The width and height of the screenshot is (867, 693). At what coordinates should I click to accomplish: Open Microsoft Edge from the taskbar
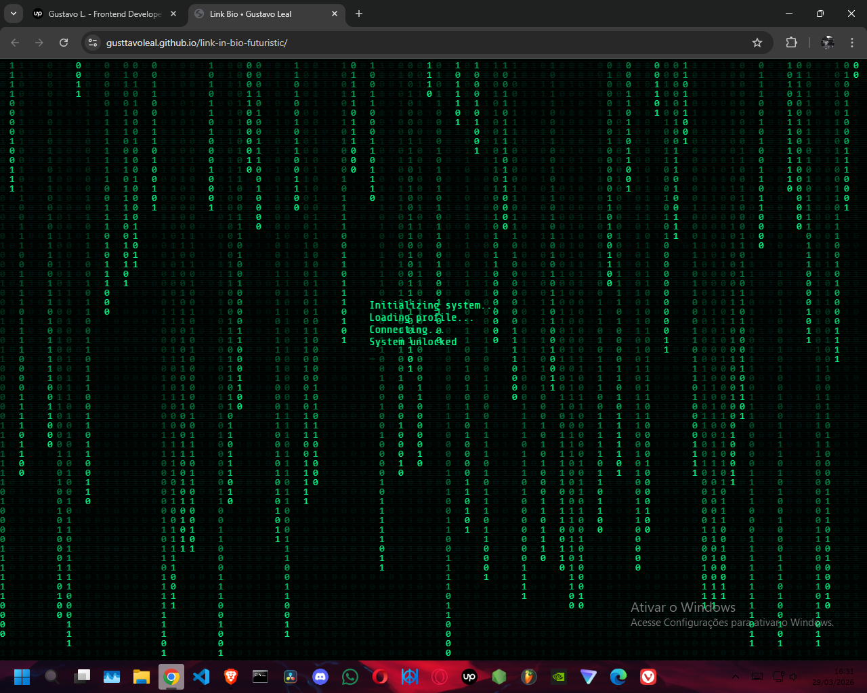pos(618,676)
